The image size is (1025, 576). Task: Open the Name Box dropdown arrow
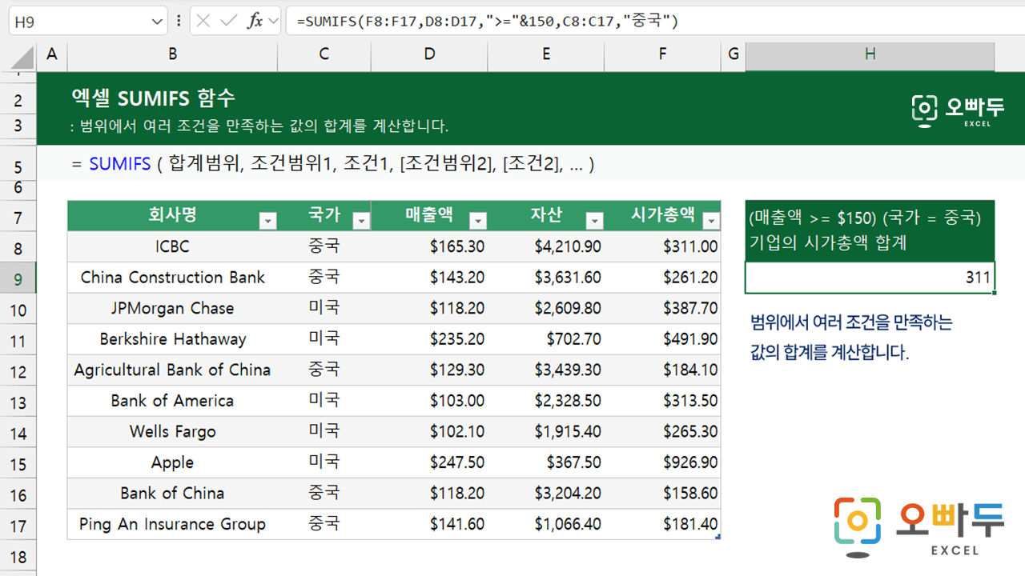157,22
